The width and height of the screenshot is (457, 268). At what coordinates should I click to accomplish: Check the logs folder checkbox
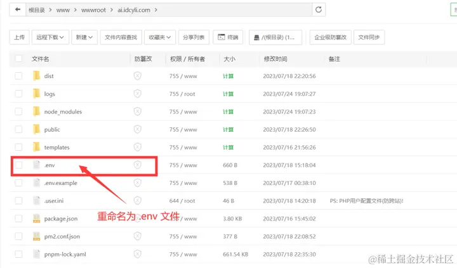click(18, 94)
